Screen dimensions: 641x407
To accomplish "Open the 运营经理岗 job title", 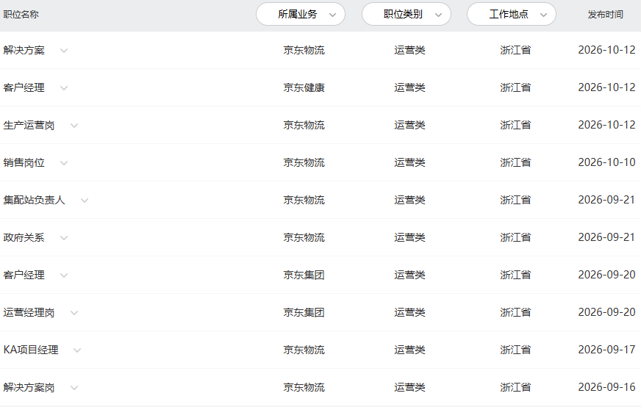I will (x=29, y=313).
